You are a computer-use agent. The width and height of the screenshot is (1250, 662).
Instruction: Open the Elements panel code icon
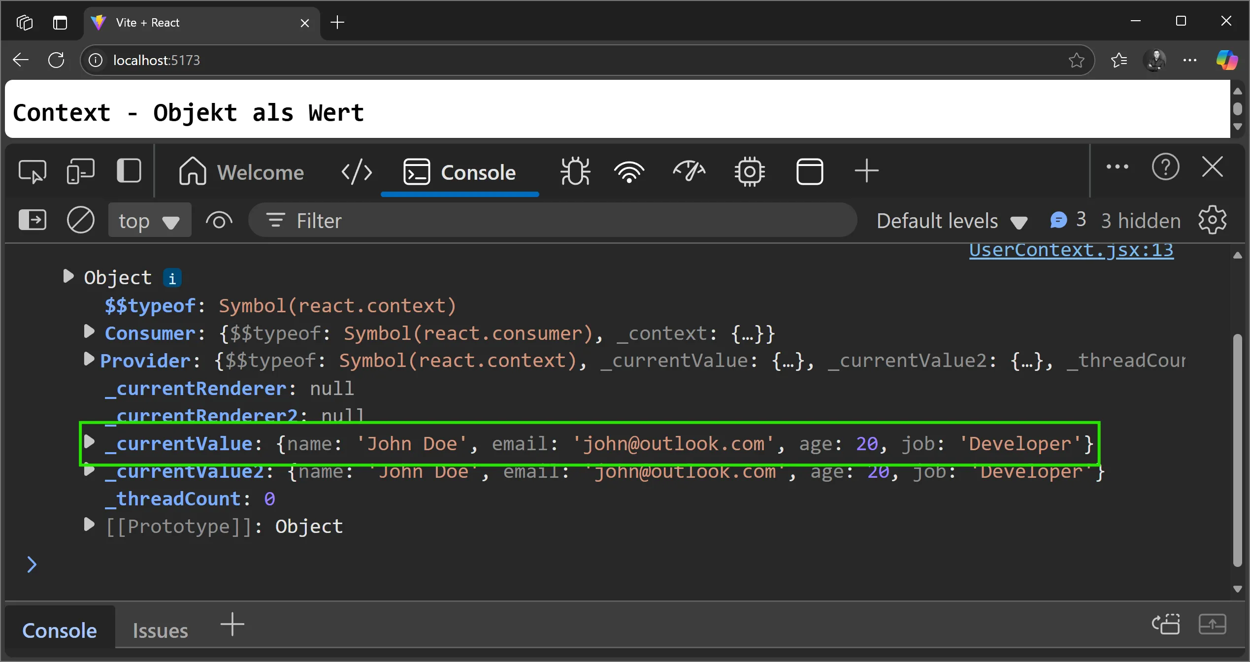(x=357, y=172)
